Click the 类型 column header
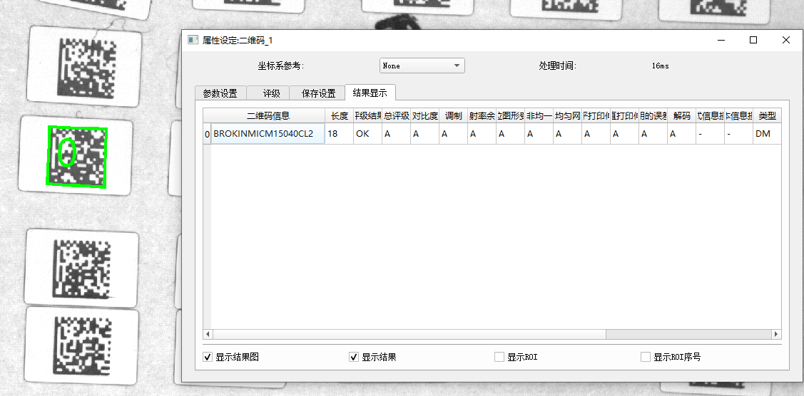 (x=767, y=115)
